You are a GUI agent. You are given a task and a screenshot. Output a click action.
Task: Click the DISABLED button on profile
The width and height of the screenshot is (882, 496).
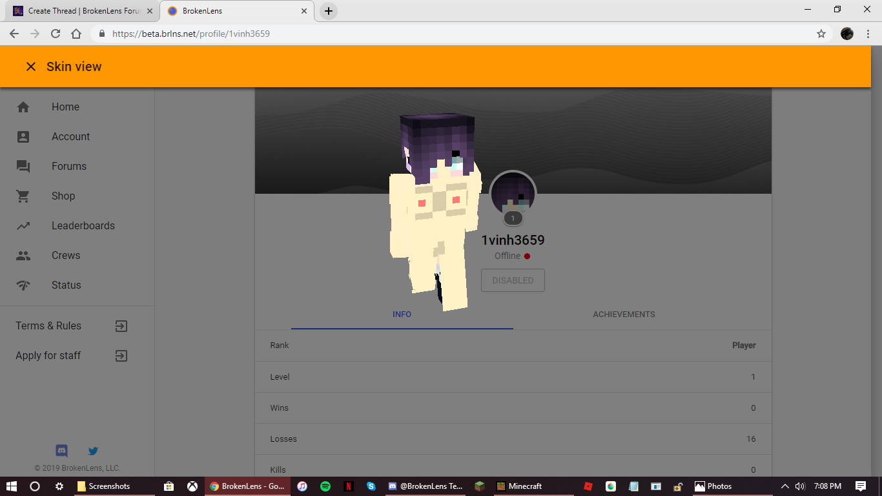click(513, 280)
